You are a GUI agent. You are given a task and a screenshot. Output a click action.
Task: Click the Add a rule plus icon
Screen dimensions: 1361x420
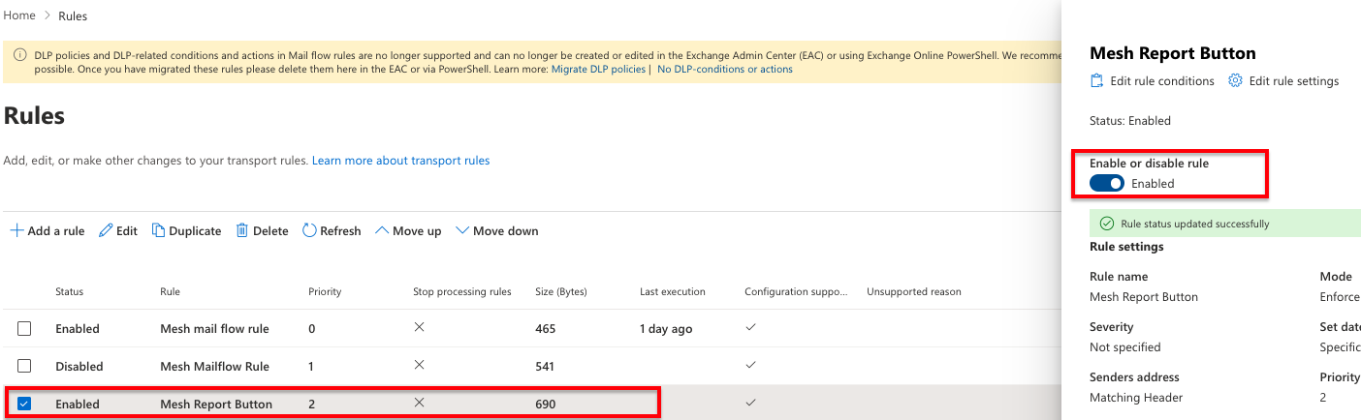pyautogui.click(x=16, y=231)
